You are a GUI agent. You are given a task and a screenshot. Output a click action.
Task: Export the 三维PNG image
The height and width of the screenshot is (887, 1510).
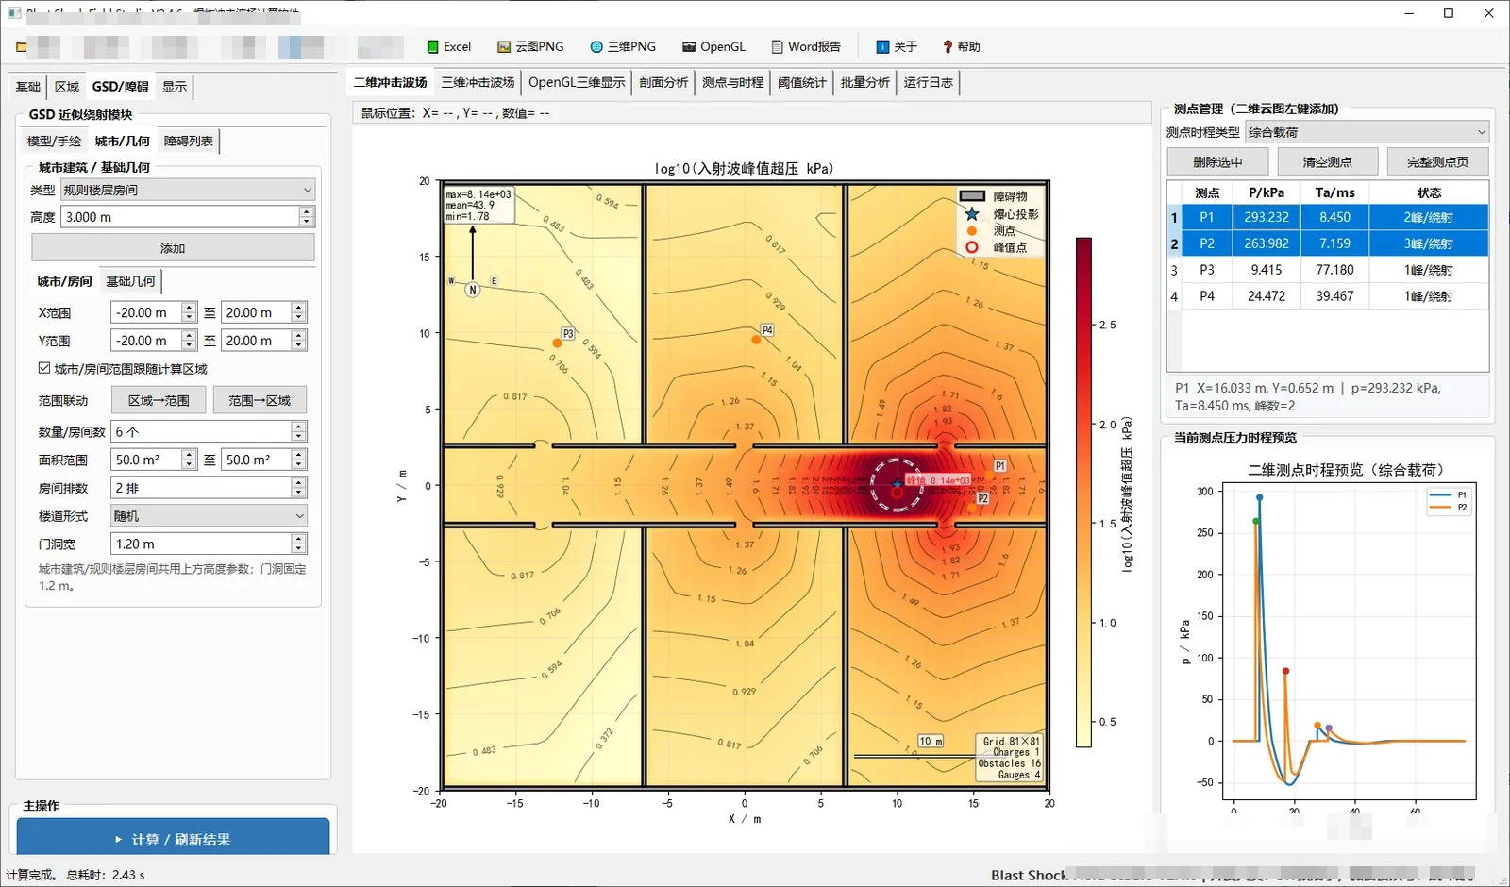(x=623, y=46)
